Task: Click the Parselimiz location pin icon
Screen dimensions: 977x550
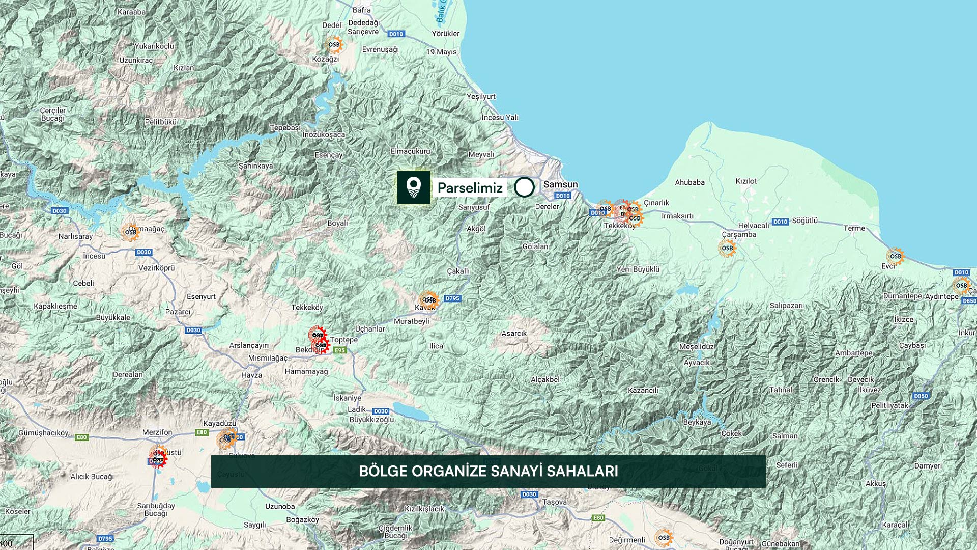Action: tap(414, 187)
